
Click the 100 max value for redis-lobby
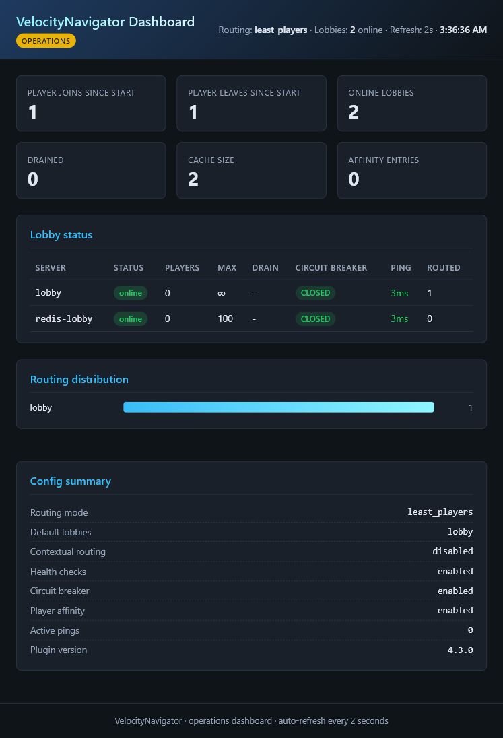point(225,318)
